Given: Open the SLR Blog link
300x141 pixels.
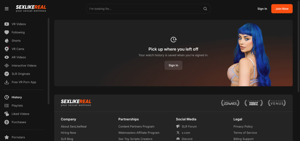Looking at the screenshot, I should point(67,139).
